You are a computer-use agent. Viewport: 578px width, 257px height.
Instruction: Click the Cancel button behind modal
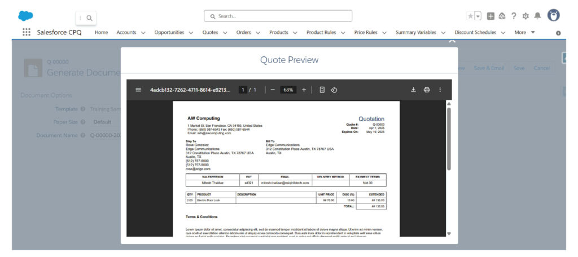(x=542, y=68)
